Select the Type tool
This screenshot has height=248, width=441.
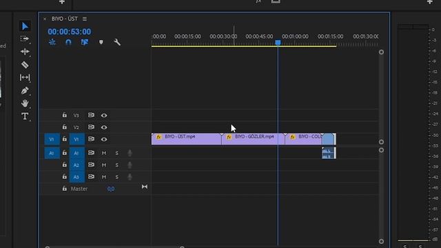[25, 116]
